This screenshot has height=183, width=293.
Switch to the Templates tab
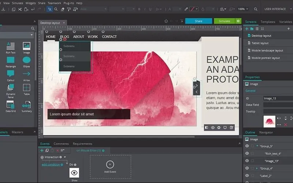click(x=268, y=22)
